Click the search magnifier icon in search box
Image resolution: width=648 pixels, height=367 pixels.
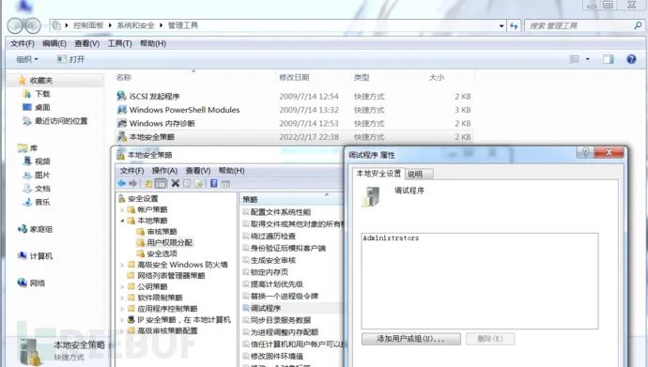pyautogui.click(x=638, y=25)
